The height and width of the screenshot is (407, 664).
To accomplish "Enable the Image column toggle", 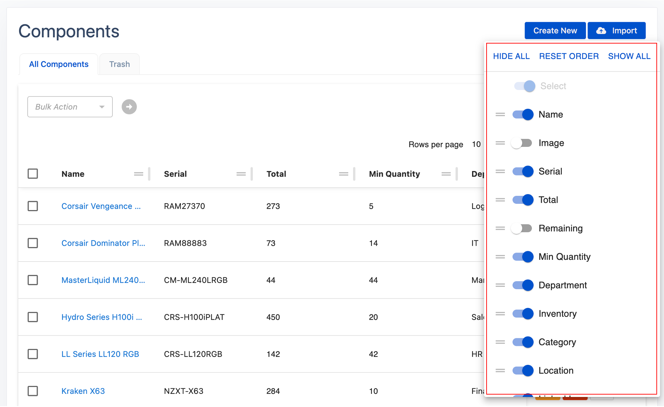I will point(522,143).
